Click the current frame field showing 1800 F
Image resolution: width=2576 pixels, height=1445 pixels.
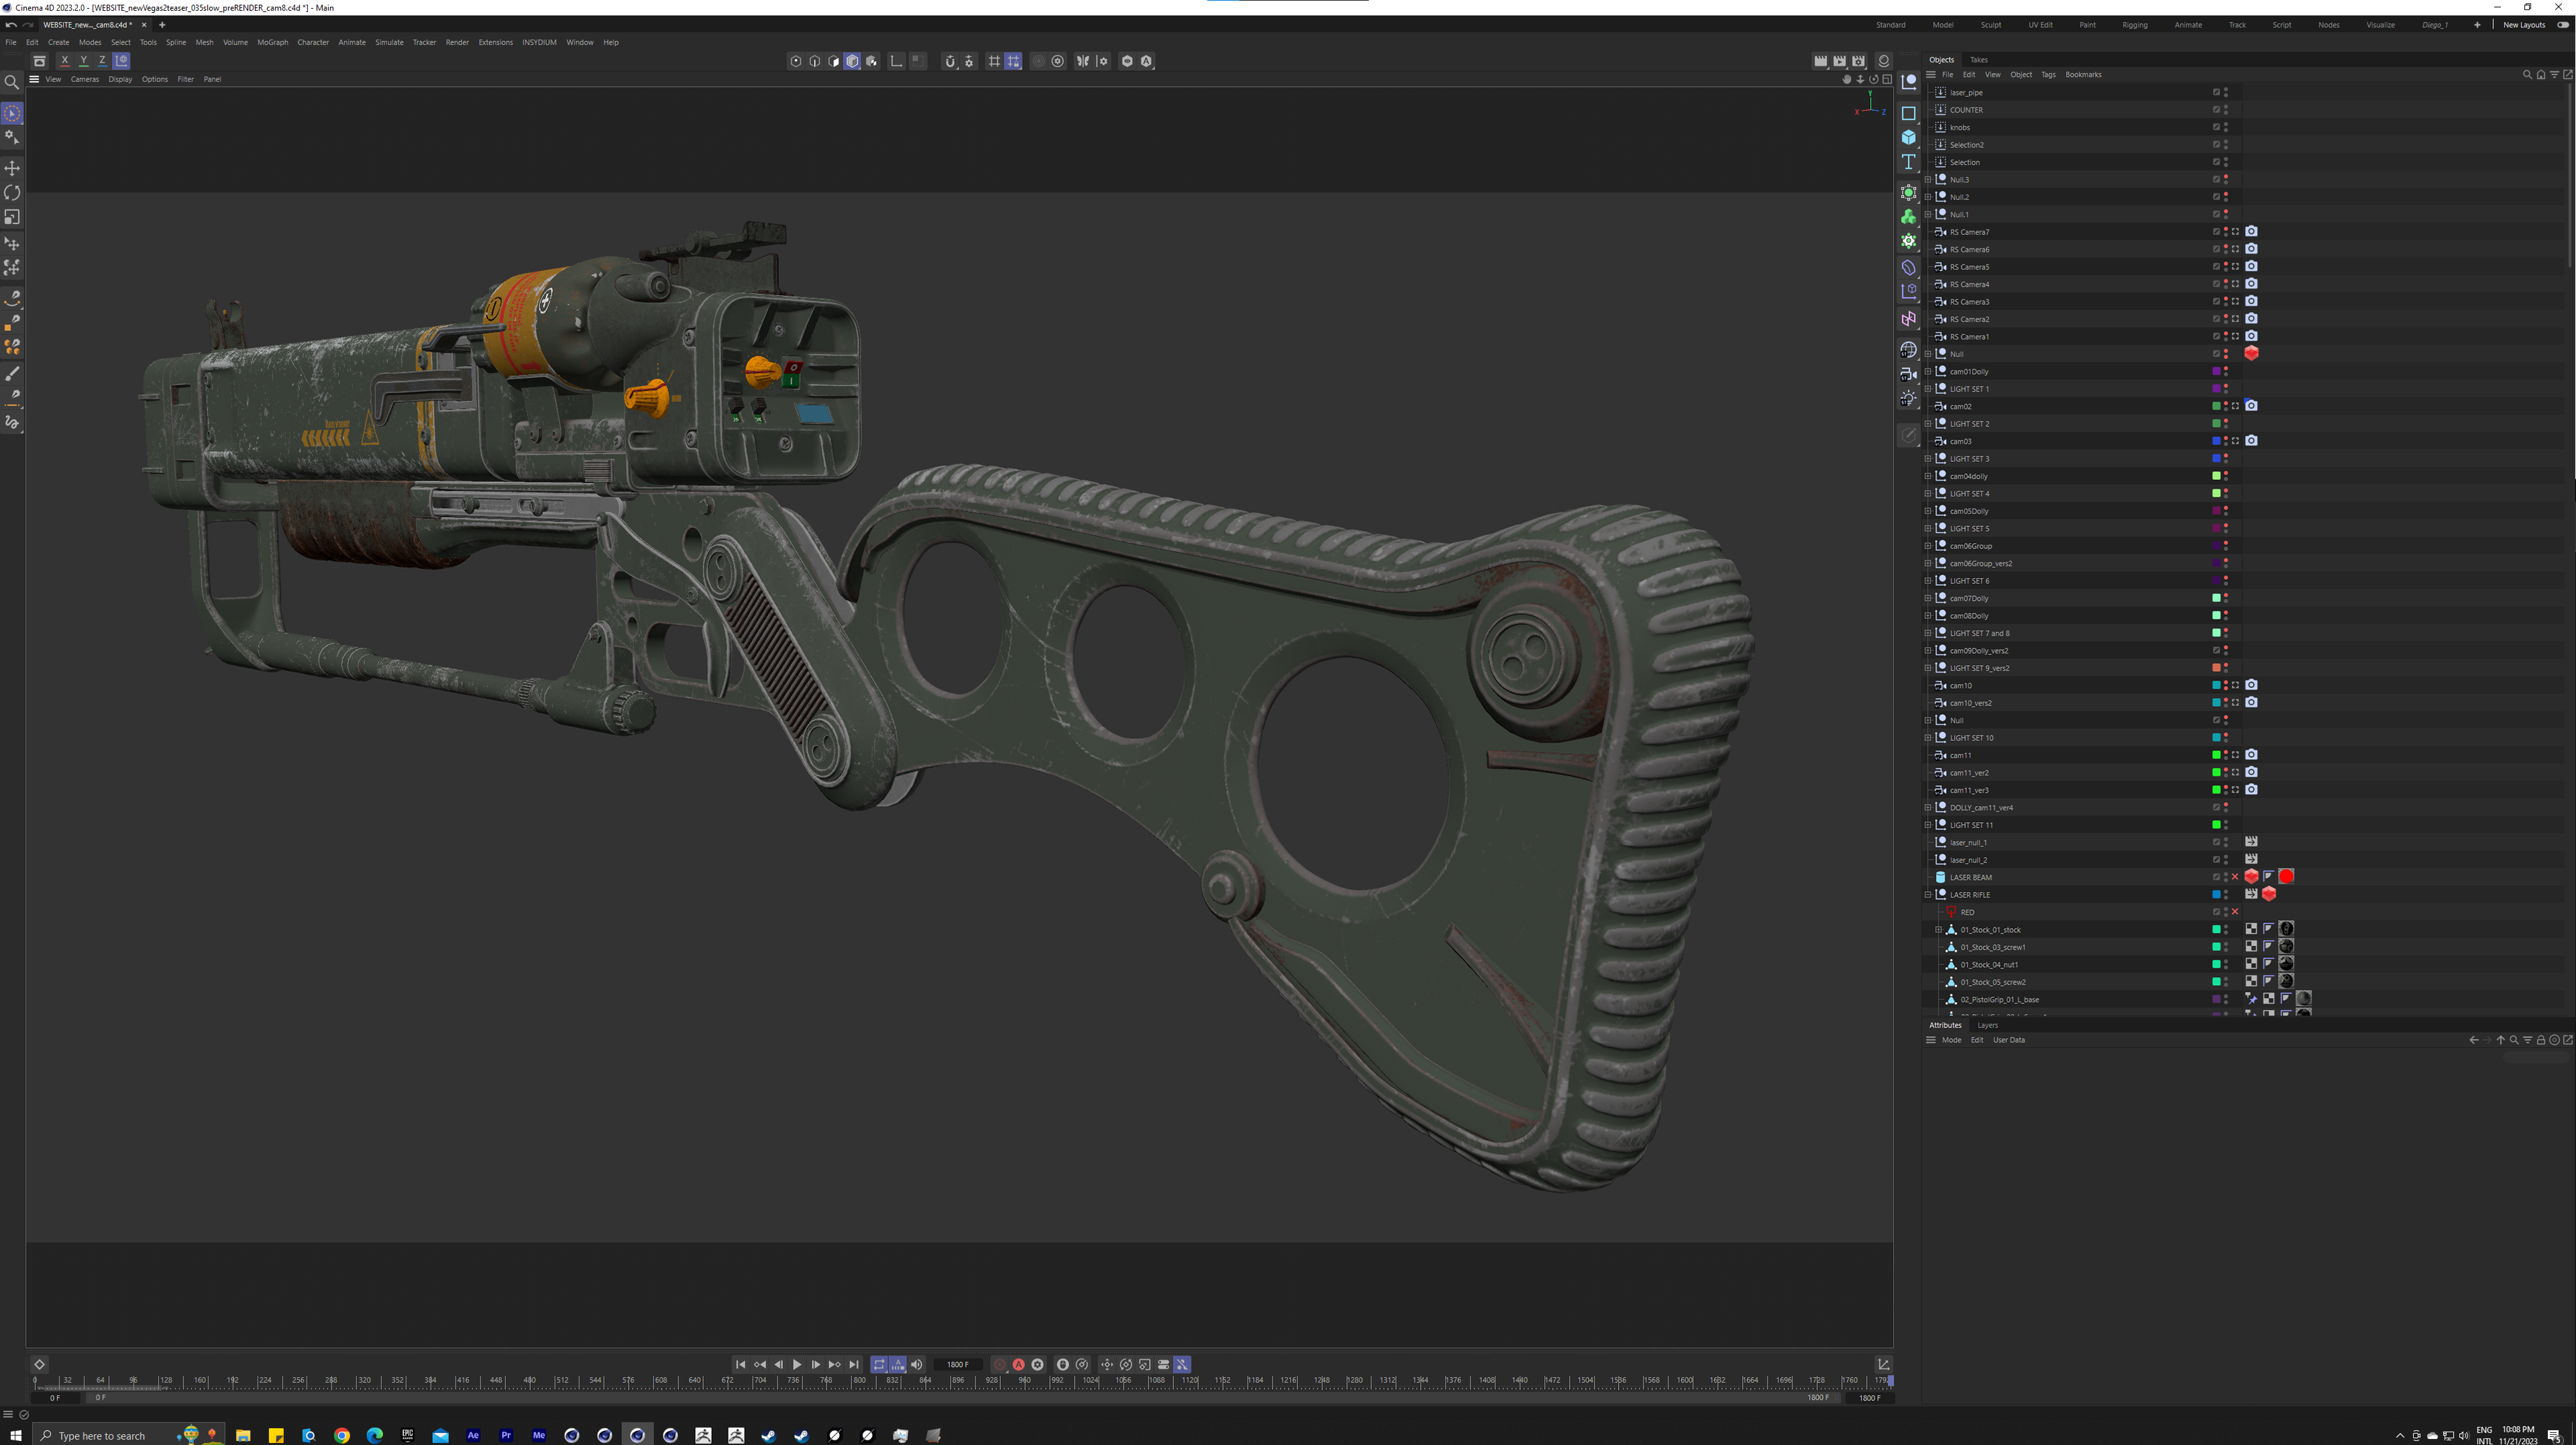pyautogui.click(x=957, y=1365)
